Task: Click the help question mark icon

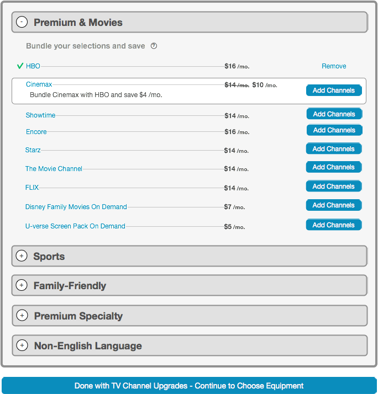Action: [x=154, y=46]
